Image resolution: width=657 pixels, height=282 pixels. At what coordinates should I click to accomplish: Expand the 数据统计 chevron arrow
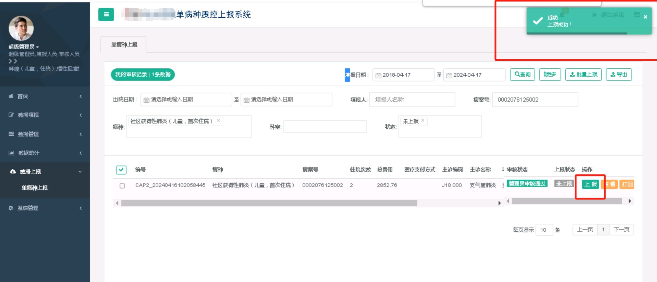81,153
